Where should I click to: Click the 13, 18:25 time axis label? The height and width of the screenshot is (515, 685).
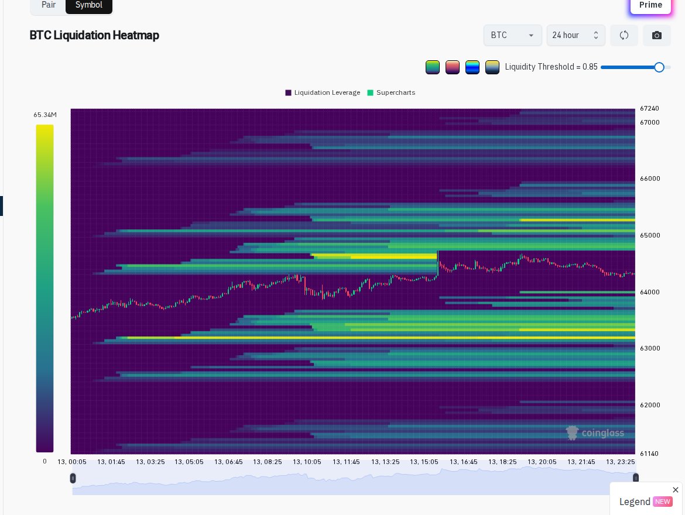point(502,462)
